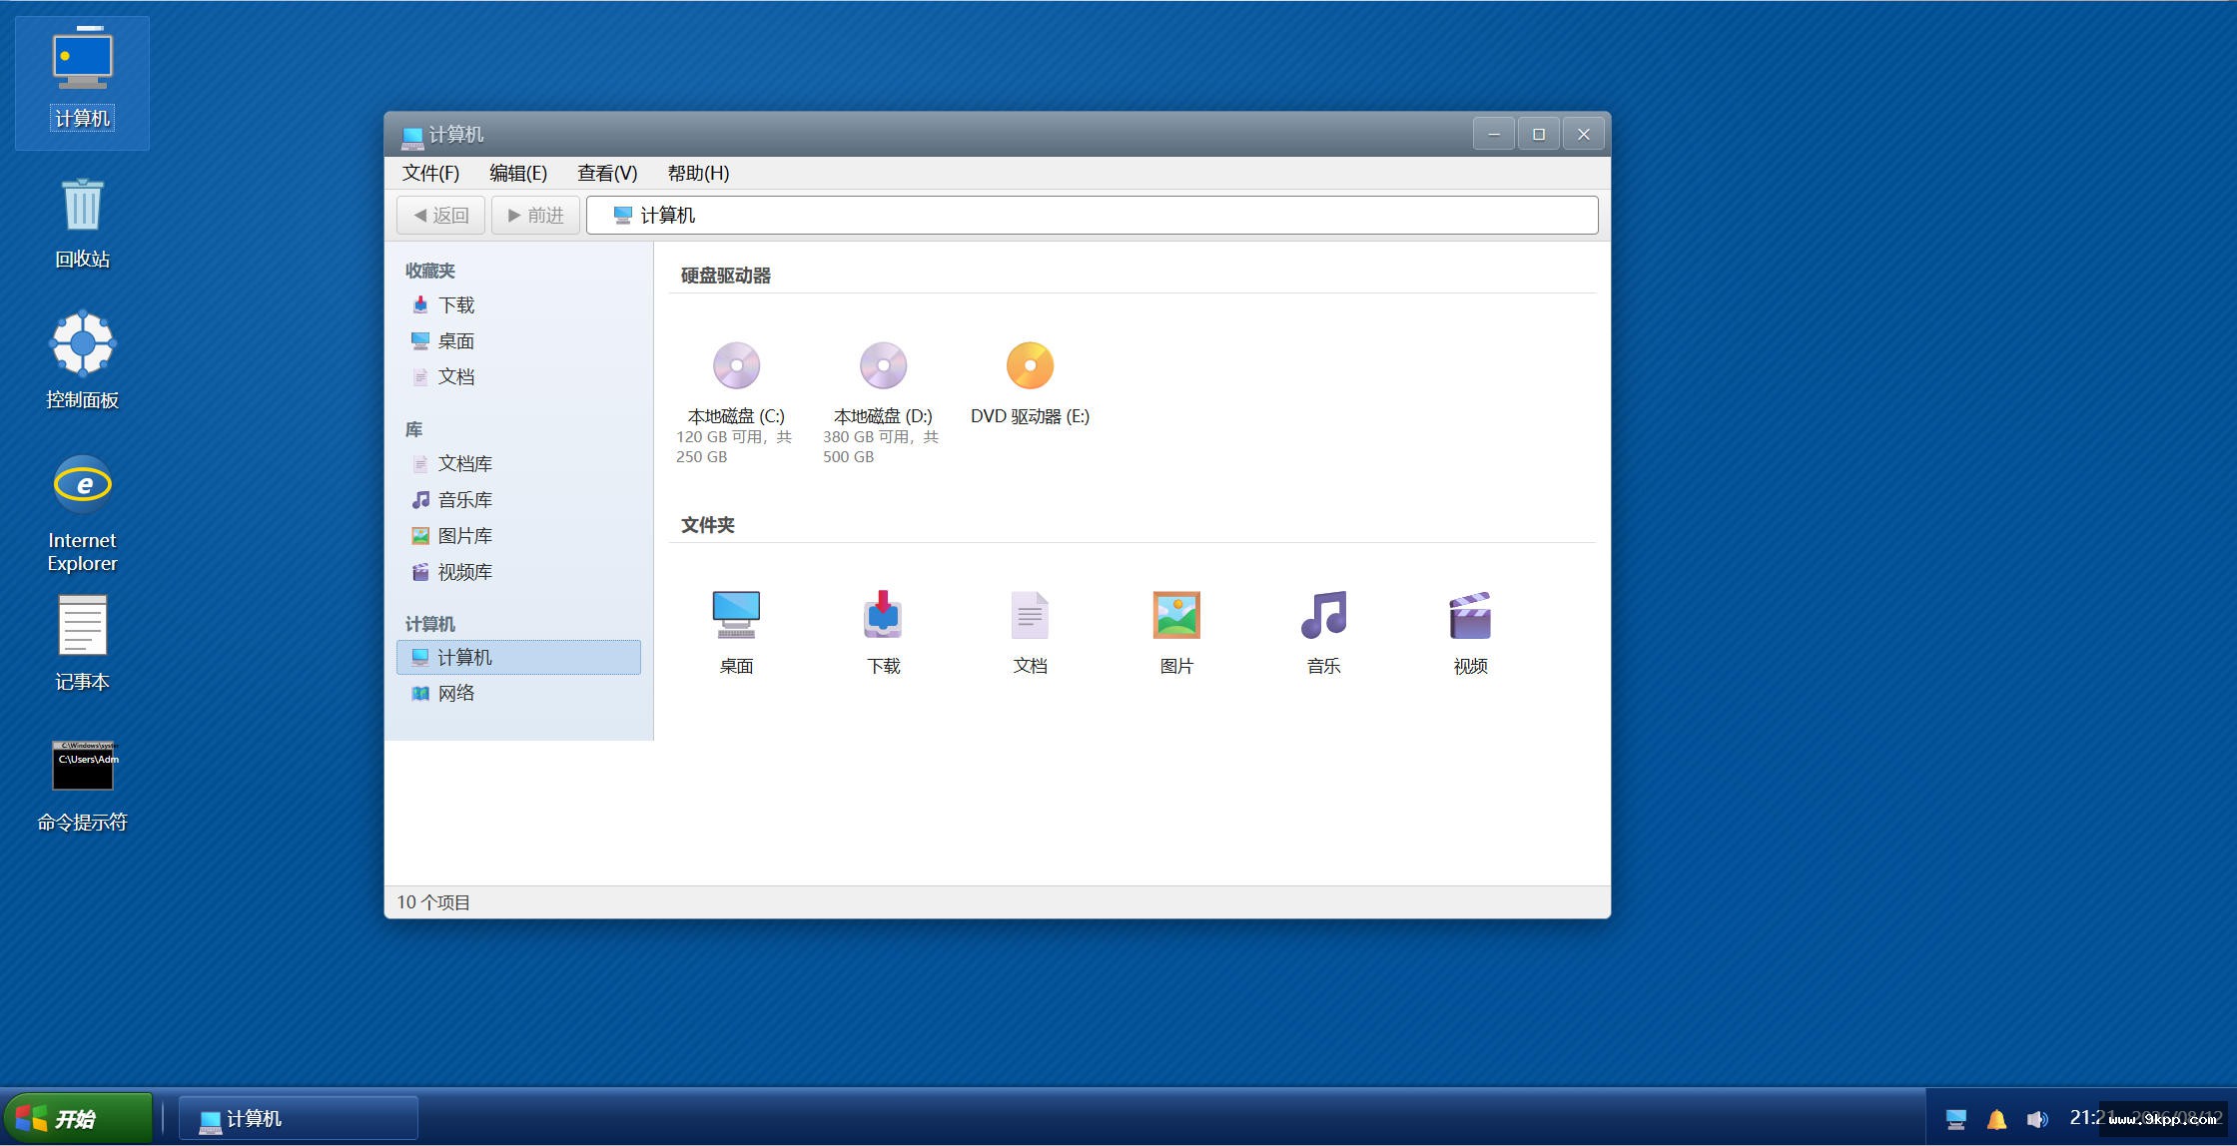This screenshot has height=1146, width=2237.
Task: Click the 前进 forward button
Action: 535,216
